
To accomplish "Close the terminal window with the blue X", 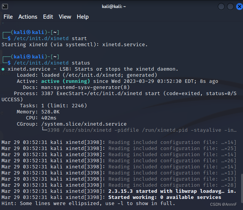I will [240, 6].
